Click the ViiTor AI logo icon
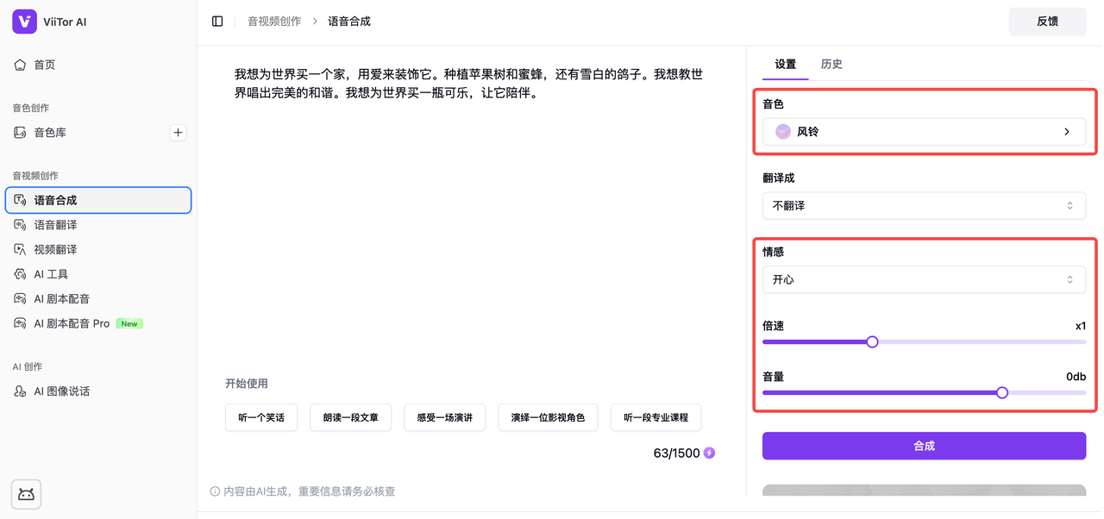The width and height of the screenshot is (1104, 519). click(24, 22)
